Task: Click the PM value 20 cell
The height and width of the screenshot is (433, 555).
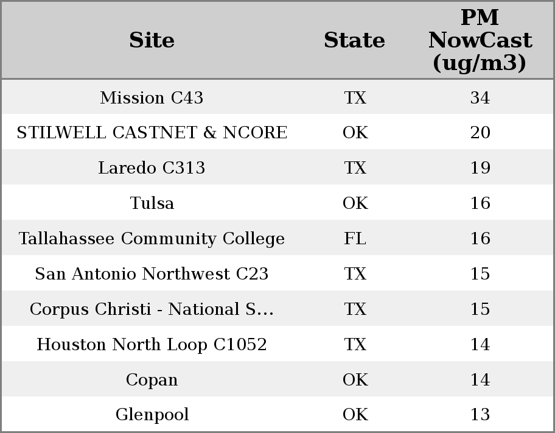Action: click(480, 133)
